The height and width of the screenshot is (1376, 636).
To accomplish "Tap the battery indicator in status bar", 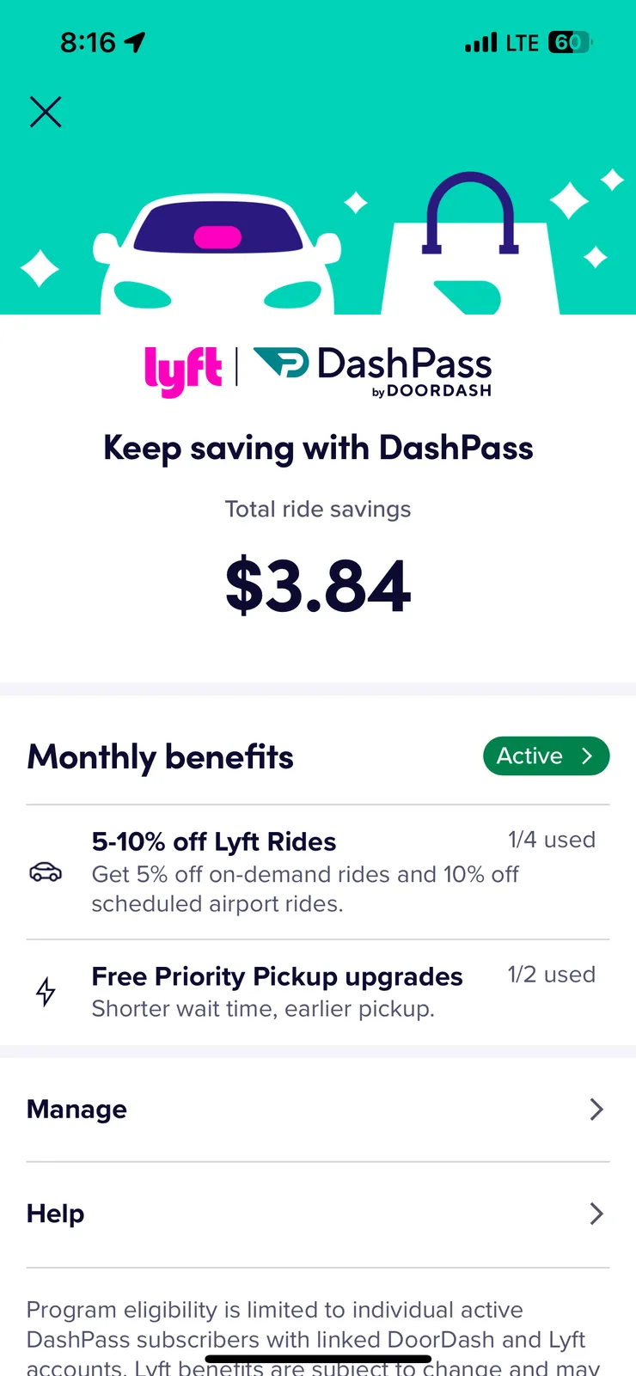I will click(570, 42).
